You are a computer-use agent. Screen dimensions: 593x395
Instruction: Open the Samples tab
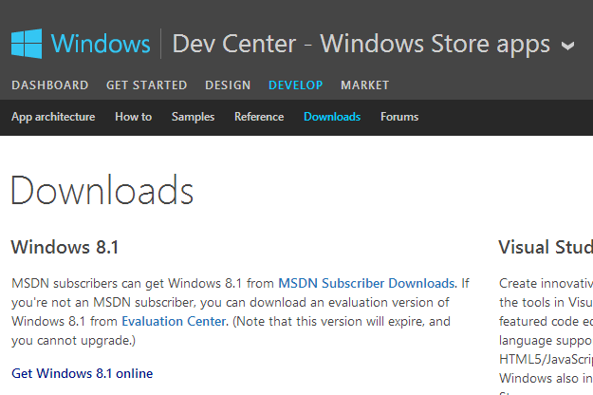point(193,118)
